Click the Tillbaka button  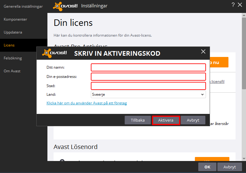[138, 120]
